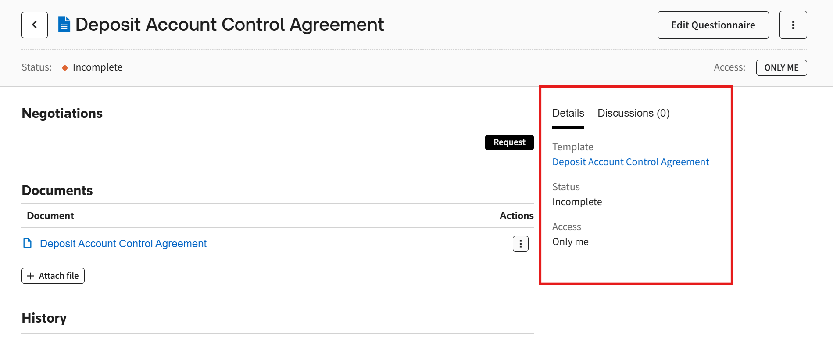Click the file icon next to Deposit Account Control Agreement
This screenshot has width=833, height=337.
(x=27, y=243)
